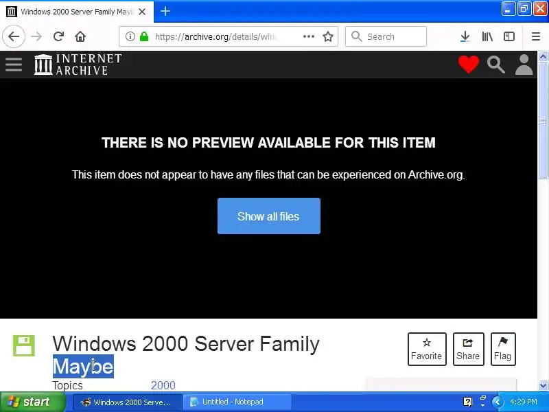Open the 2000 topic link
Image resolution: width=549 pixels, height=412 pixels.
pyautogui.click(x=163, y=385)
